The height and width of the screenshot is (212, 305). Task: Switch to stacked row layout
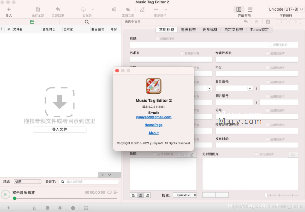pos(250,9)
